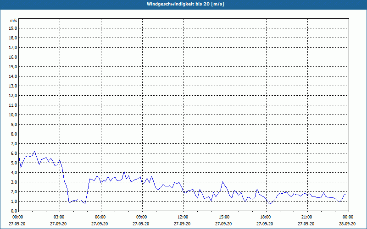Image resolution: width=367 pixels, height=229 pixels.
Task: Click the '6,0' axis value
Action: [x=14, y=153]
